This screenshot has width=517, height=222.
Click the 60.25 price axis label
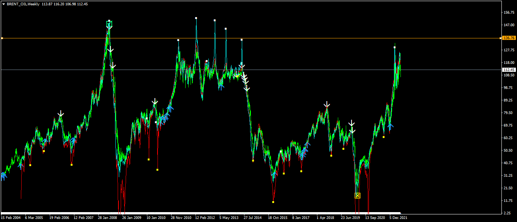click(509, 138)
